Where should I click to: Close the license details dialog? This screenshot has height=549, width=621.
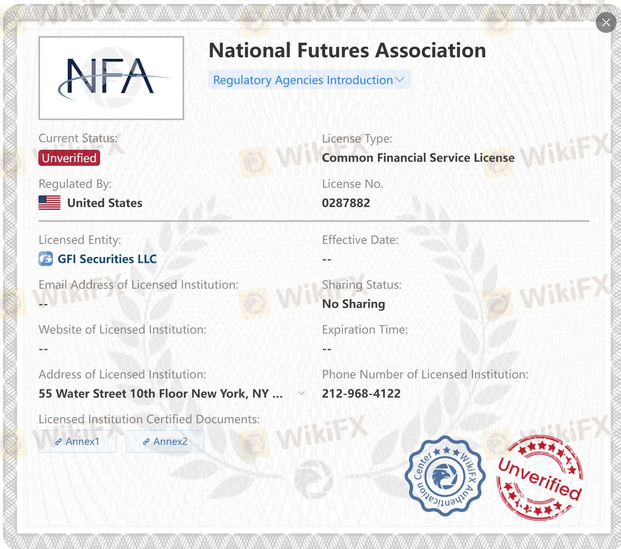pos(606,22)
